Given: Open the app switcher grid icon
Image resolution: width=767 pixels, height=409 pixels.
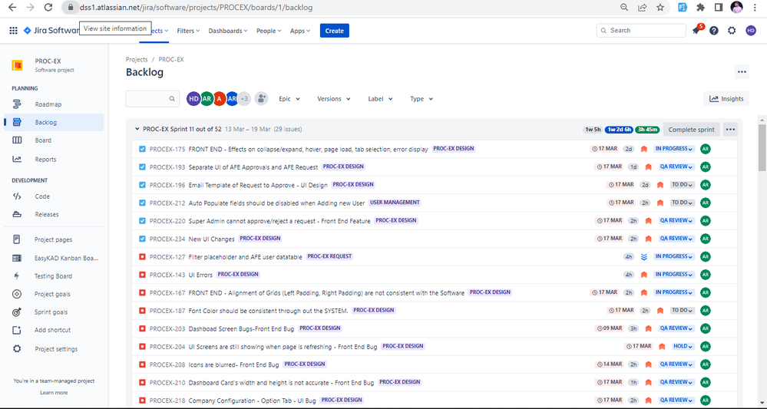Looking at the screenshot, I should click(x=13, y=30).
